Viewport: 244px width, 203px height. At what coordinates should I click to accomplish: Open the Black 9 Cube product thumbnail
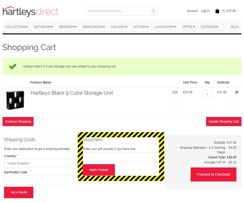[x=15, y=100]
